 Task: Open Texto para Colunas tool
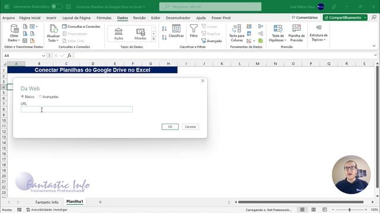click(236, 33)
